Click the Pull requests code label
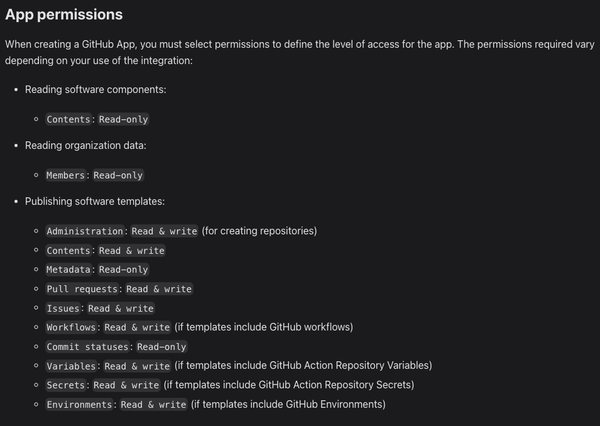The image size is (600, 426). [82, 289]
